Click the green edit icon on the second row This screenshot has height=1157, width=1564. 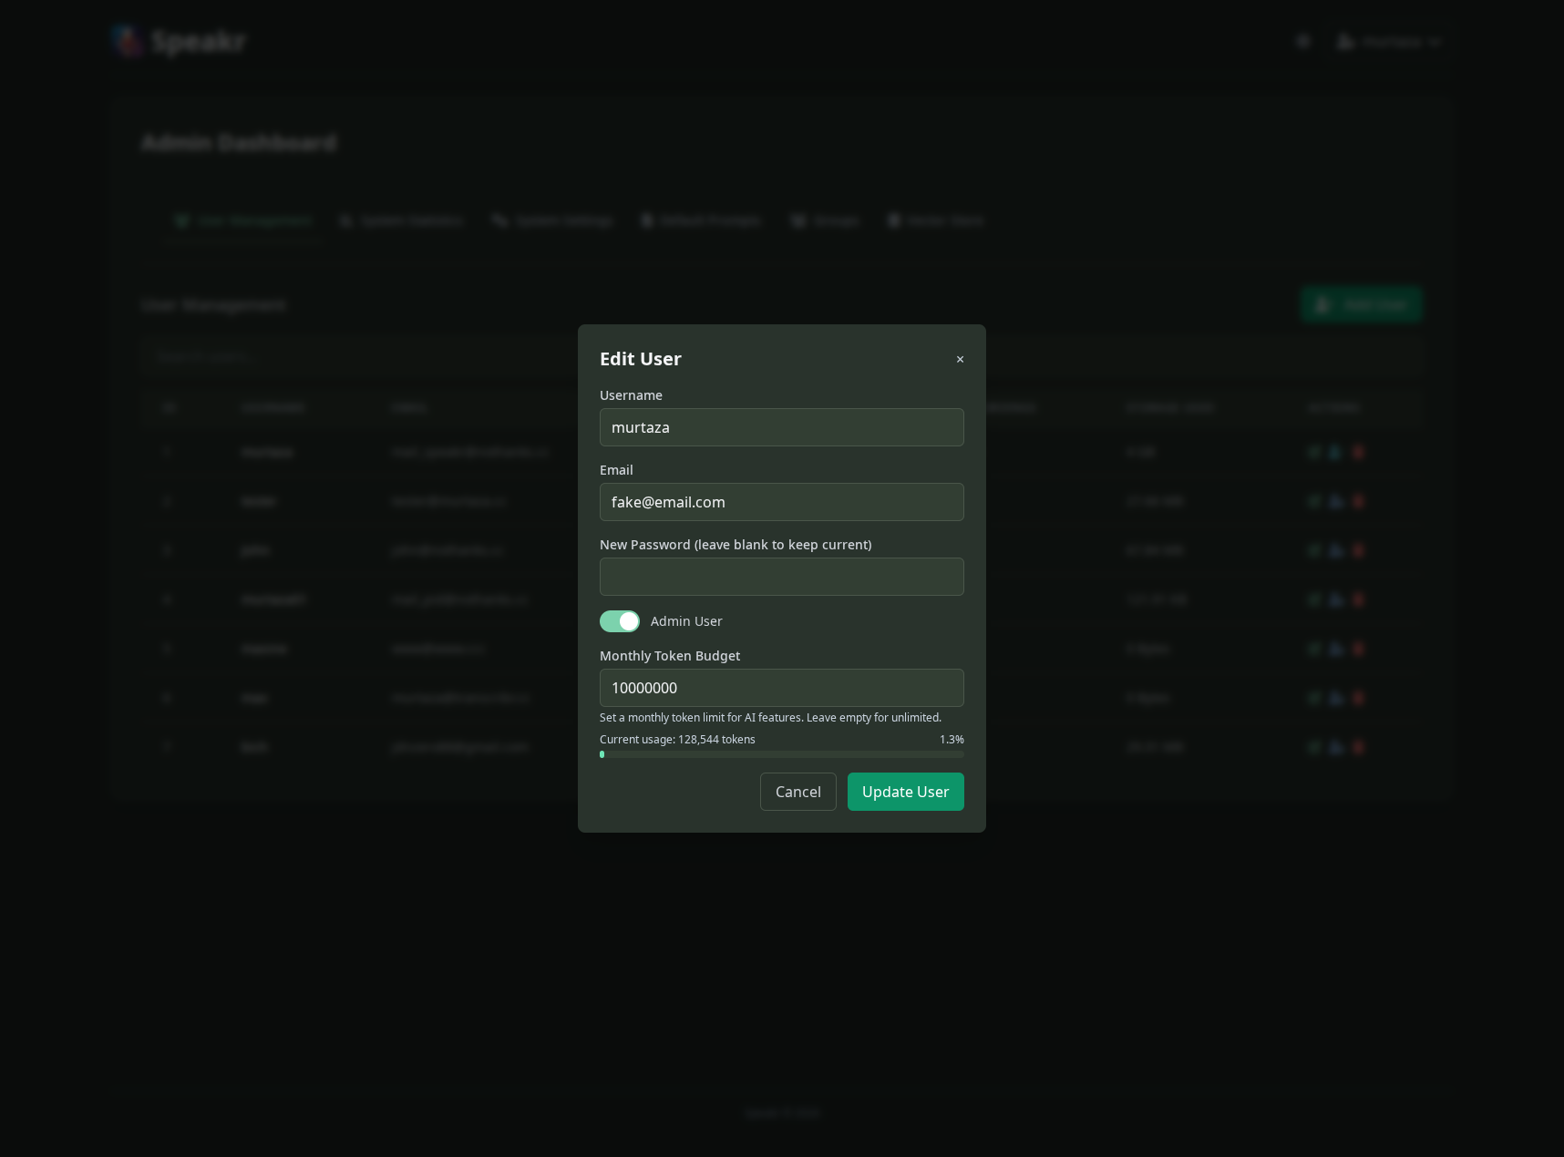click(x=1313, y=501)
